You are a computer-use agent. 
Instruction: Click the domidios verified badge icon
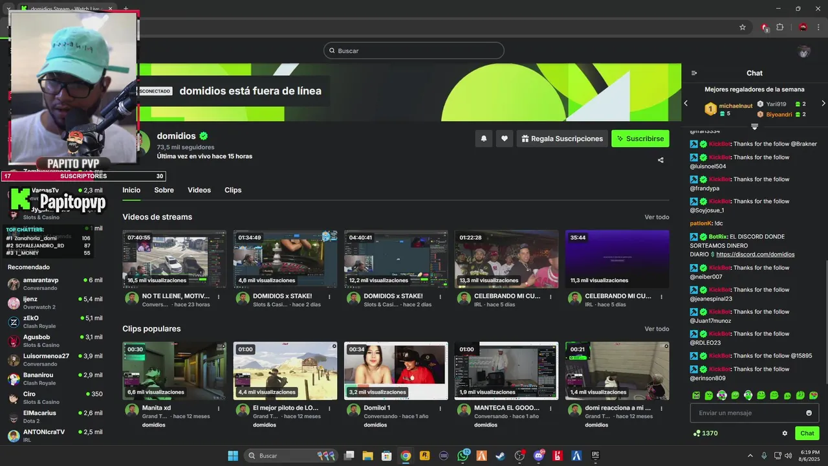click(204, 136)
